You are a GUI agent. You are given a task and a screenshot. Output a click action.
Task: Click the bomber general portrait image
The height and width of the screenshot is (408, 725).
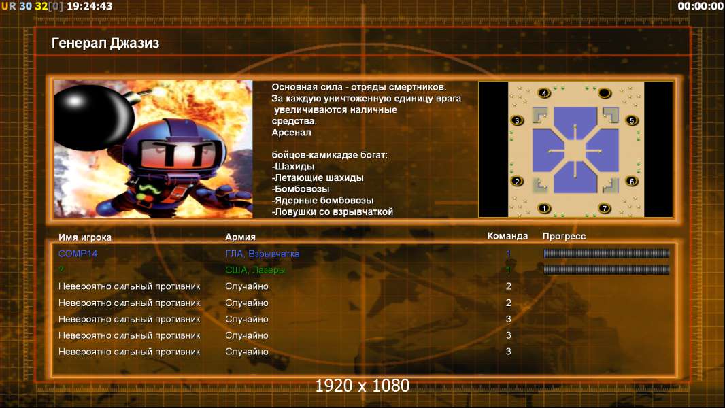pos(153,149)
